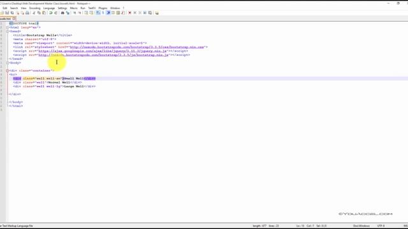408x229 pixels.
Task: Click the Close document toolbar icon
Action: click(18, 13)
